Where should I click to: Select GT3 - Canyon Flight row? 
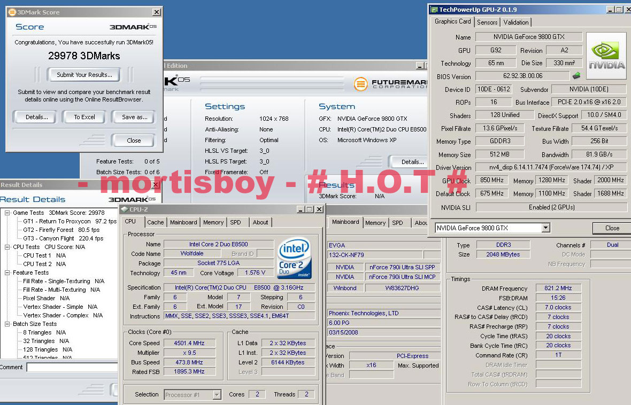tap(63, 238)
